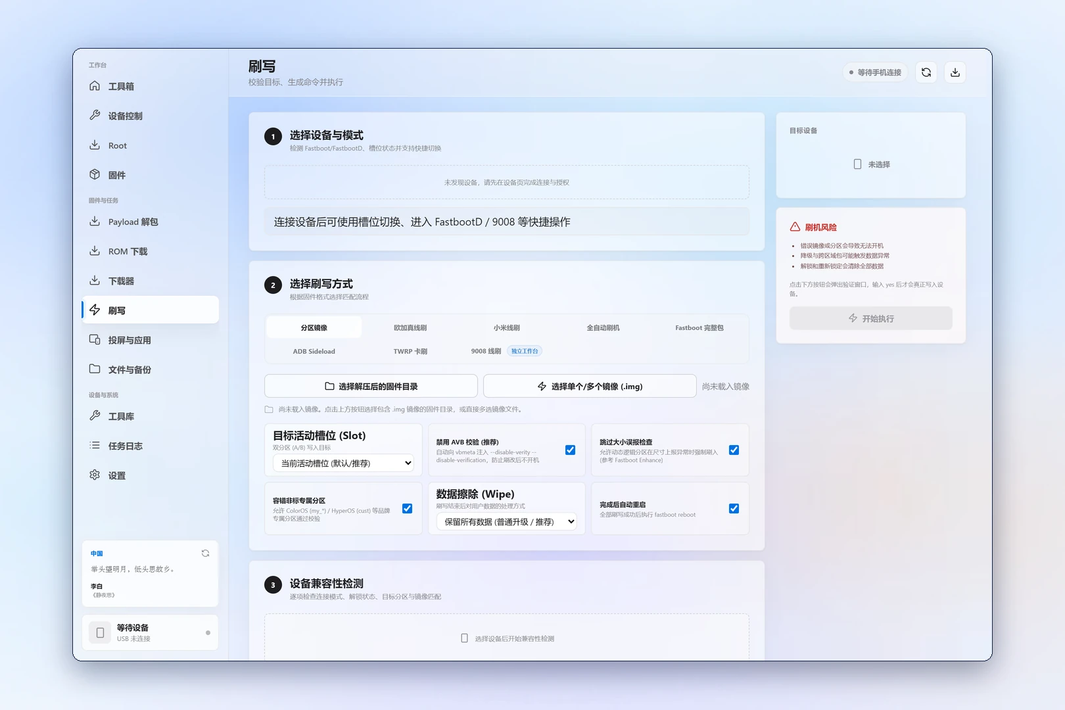Select the 固件 cube icon
Viewport: 1065px width, 710px height.
[95, 174]
